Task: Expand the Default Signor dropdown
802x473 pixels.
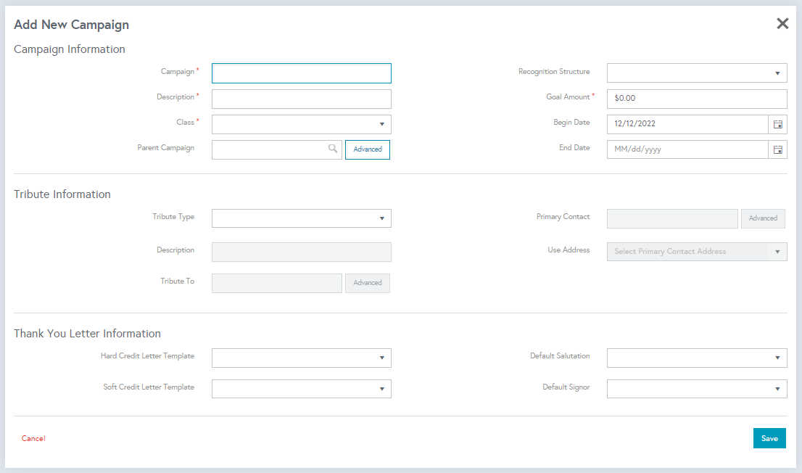Action: pos(697,389)
